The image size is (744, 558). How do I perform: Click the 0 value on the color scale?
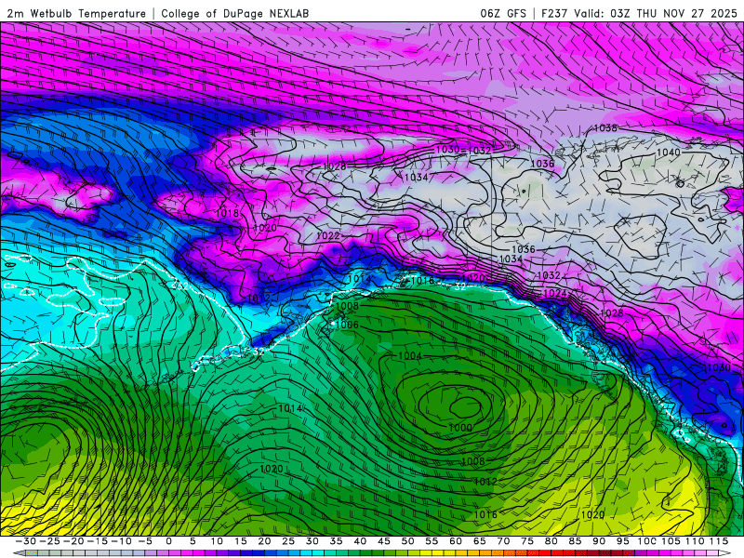(x=169, y=541)
